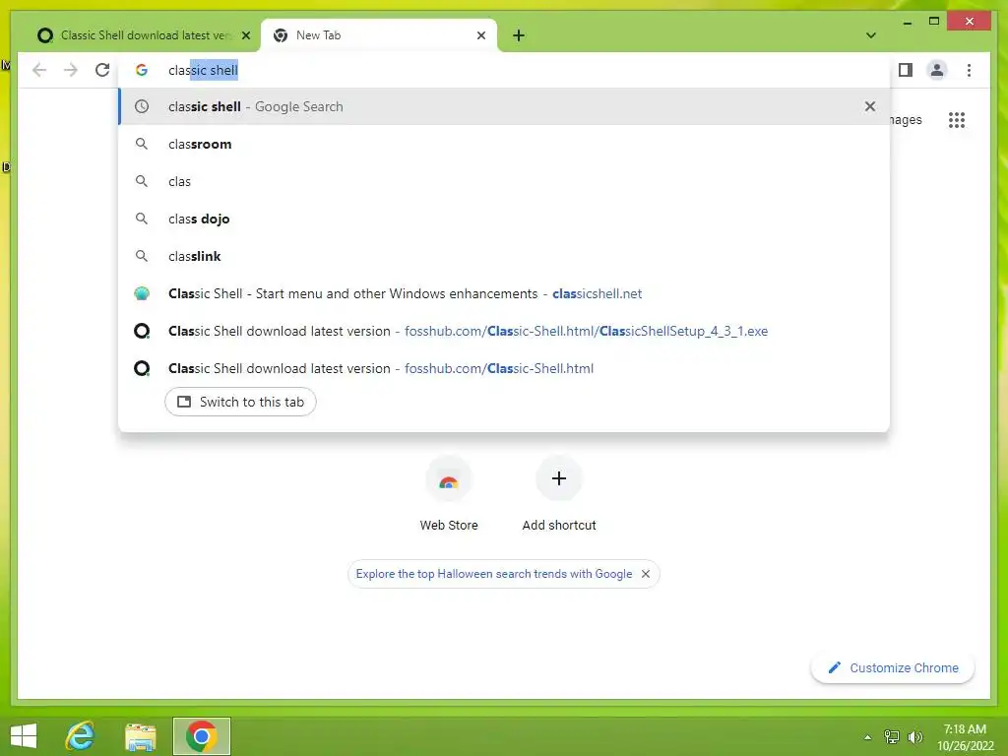
Task: Click the taskbar clock showing 7:18 AM
Action: [x=965, y=737]
